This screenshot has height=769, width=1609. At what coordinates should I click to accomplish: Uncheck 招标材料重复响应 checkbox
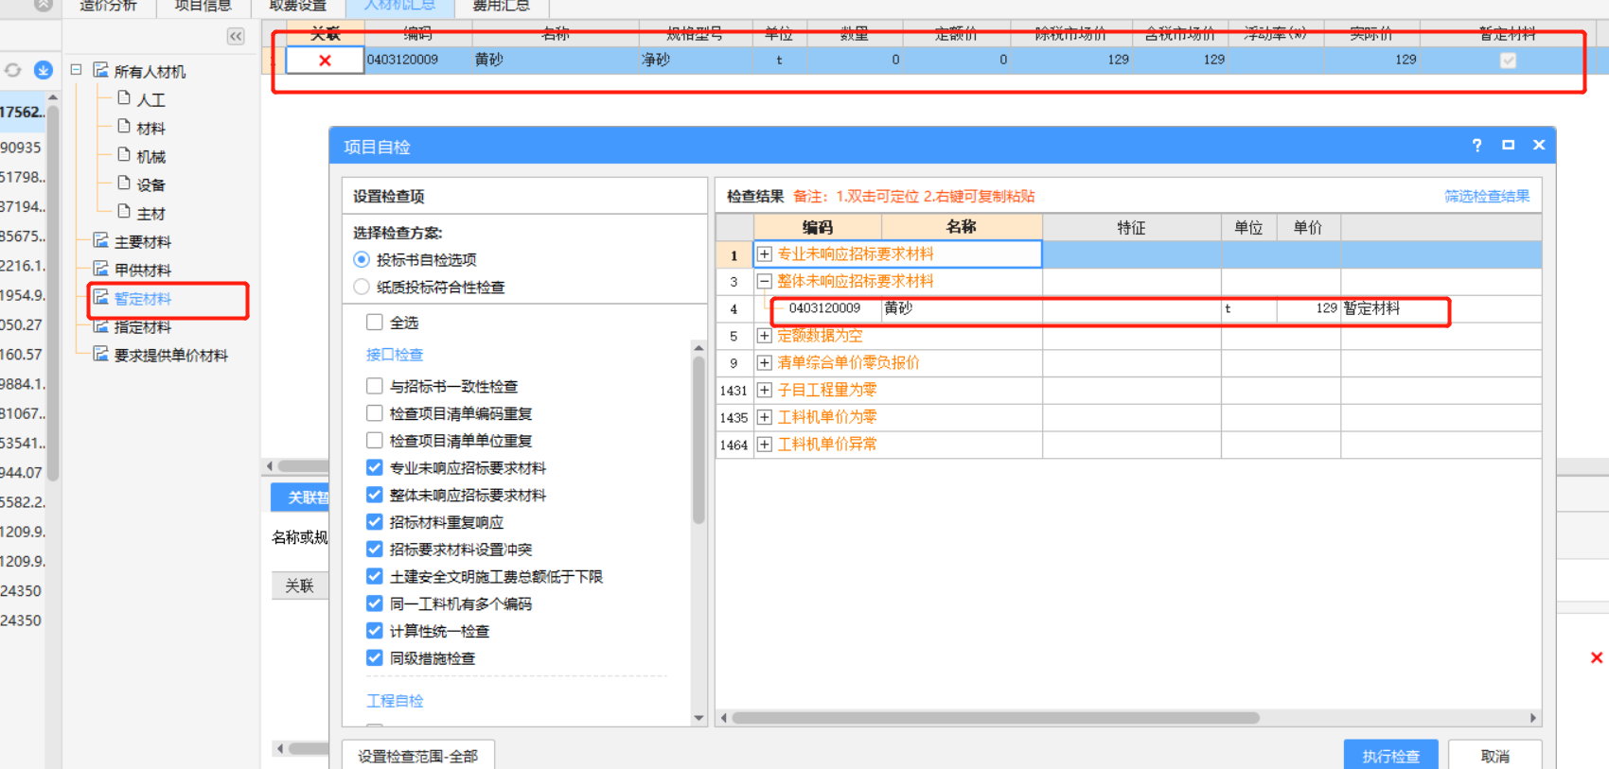pos(375,522)
